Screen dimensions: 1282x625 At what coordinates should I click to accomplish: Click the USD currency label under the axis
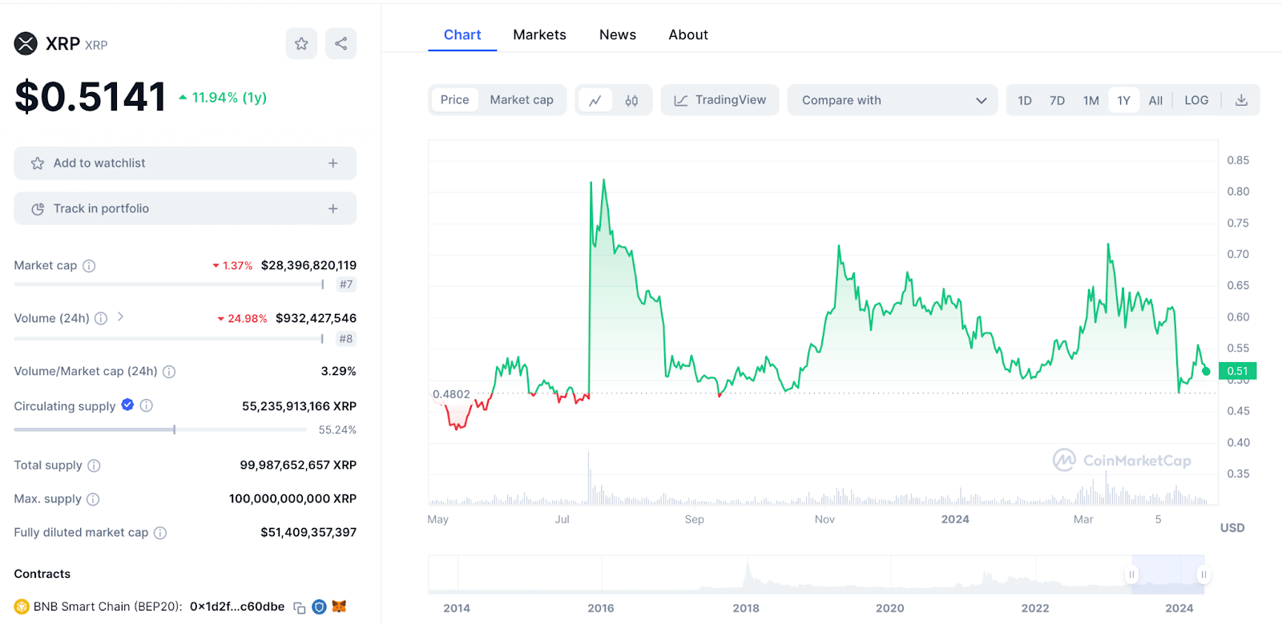coord(1232,528)
